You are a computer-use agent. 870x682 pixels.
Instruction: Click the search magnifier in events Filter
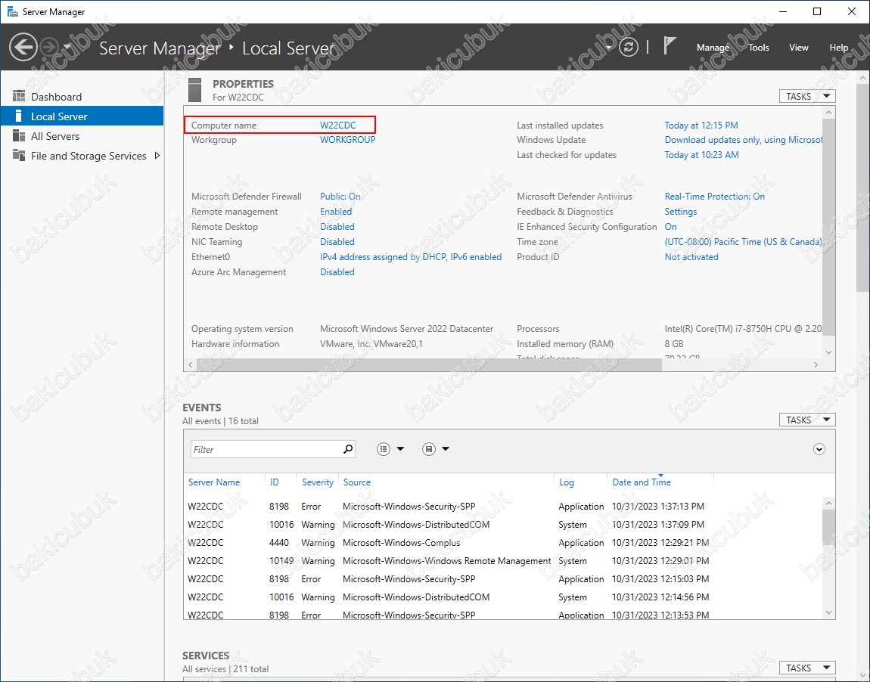click(x=348, y=449)
